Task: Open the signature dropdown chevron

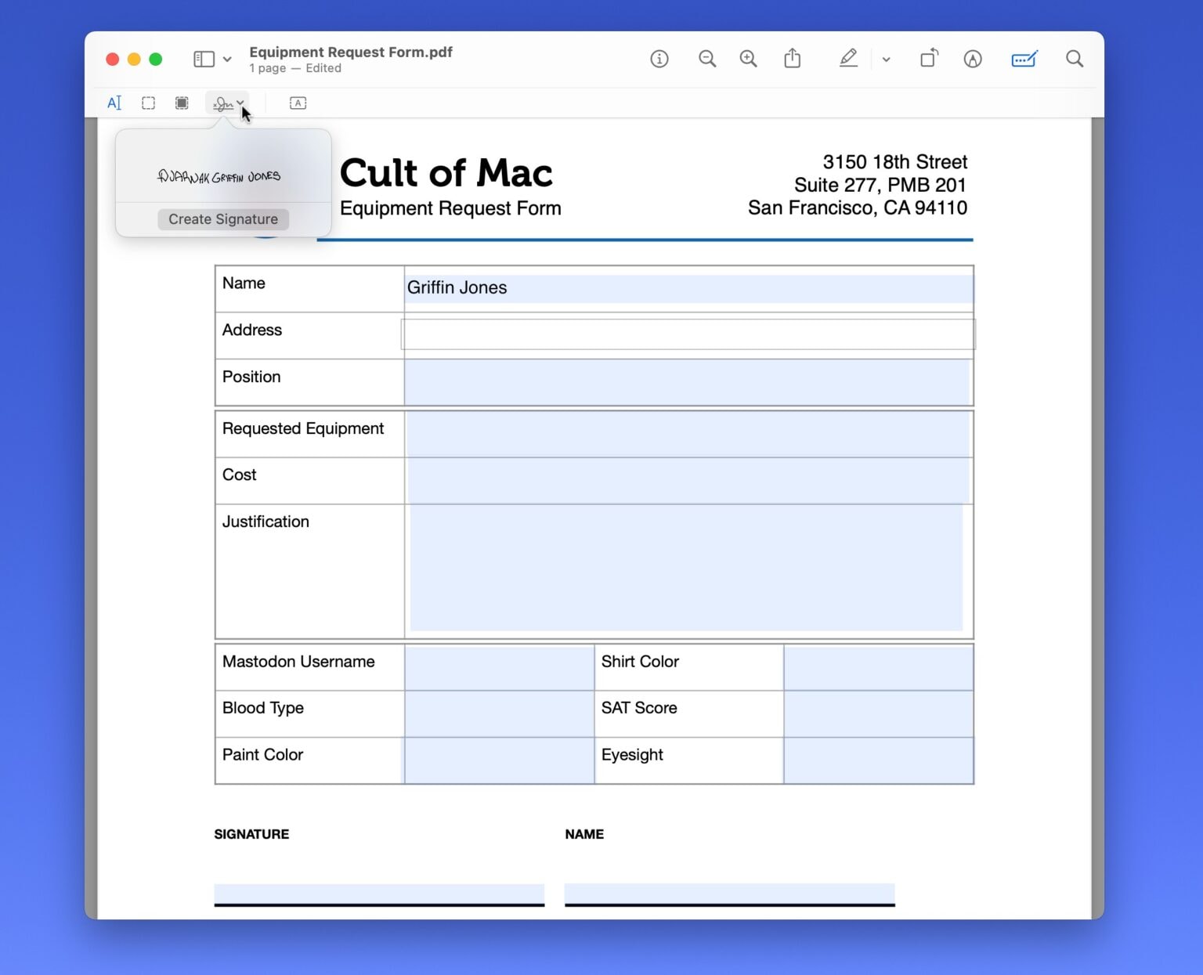Action: point(240,103)
